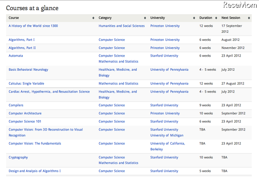Viewport: 259px width, 177px height.
Task: Open the Algorithms, Part II course
Action: [22, 48]
